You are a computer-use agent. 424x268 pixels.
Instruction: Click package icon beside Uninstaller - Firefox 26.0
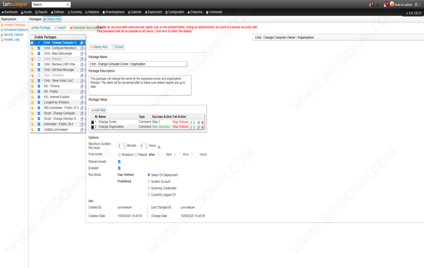pyautogui.click(x=32, y=124)
